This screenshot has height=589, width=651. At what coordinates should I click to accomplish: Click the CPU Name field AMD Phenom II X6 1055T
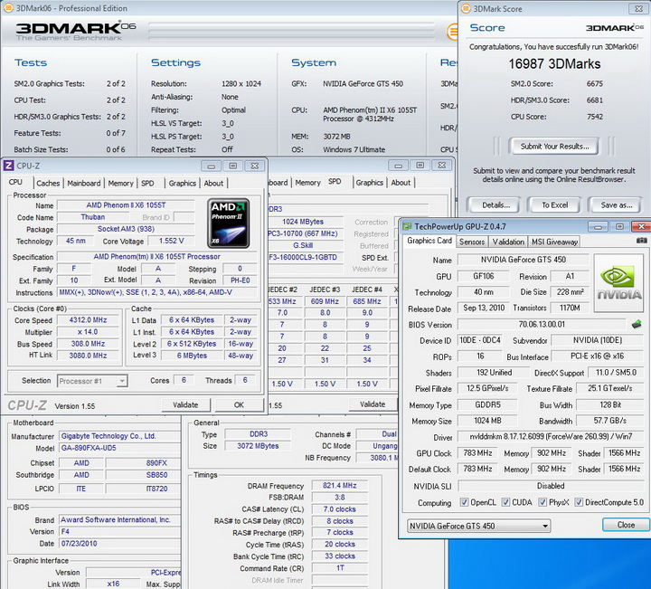[x=126, y=205]
